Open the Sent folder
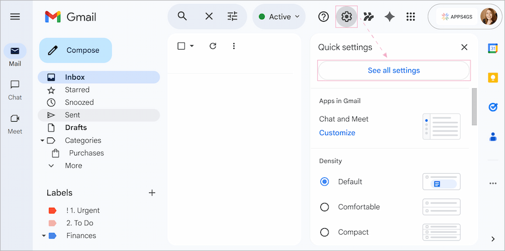Viewport: 505px width, 251px height. (x=99, y=115)
